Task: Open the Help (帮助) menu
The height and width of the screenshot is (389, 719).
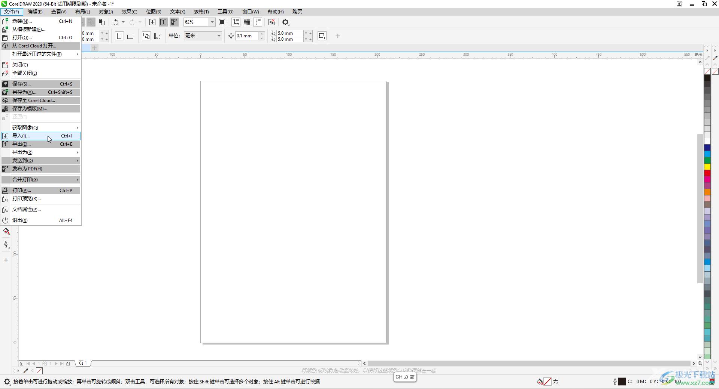Action: pyautogui.click(x=276, y=12)
